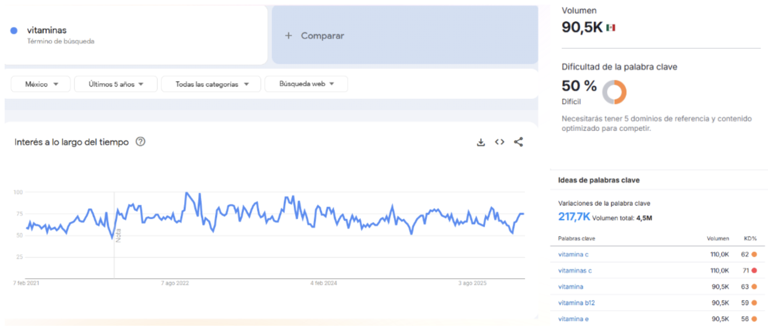Share the interest over time chart

[x=518, y=142]
